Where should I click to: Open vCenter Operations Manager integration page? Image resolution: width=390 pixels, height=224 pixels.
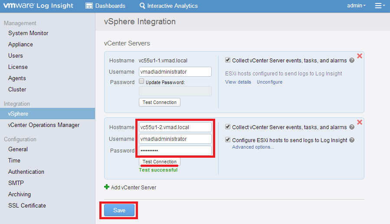coord(44,125)
